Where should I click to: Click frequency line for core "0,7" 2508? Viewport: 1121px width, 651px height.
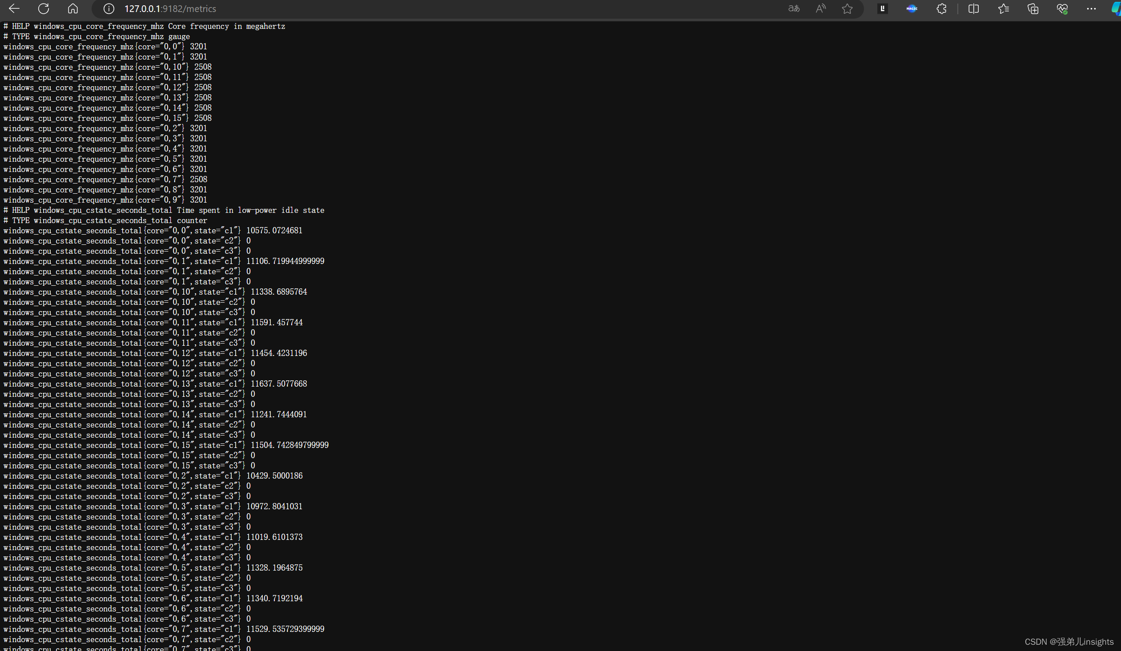click(105, 180)
